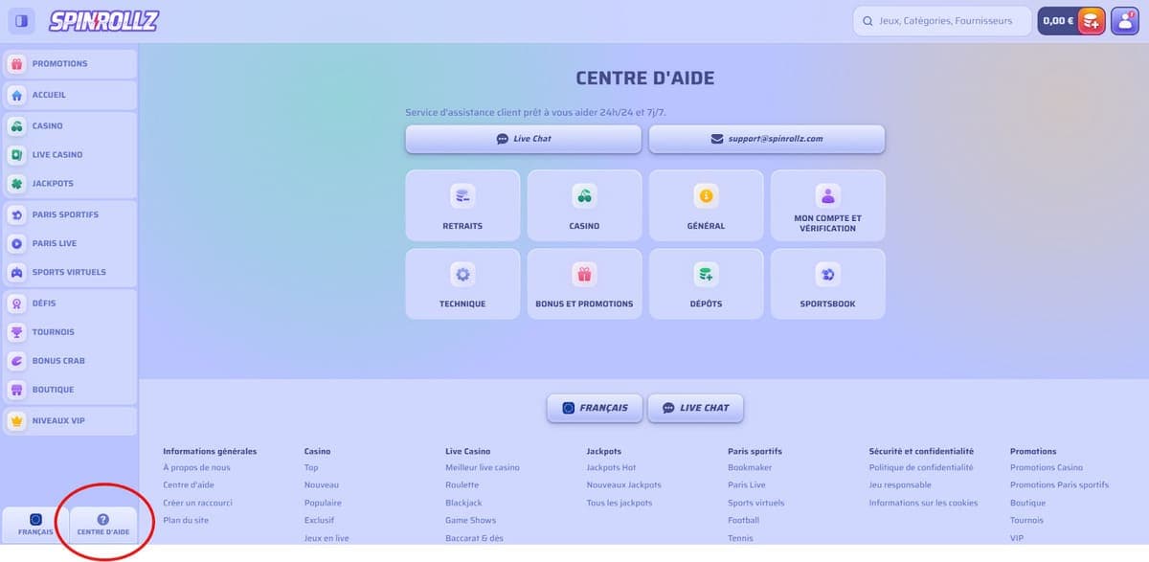Open the Retraits help category
The image size is (1149, 562).
462,204
